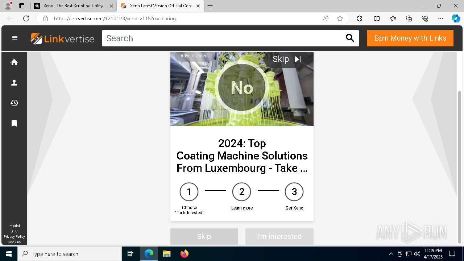Open the browser profile icon

[x=8, y=6]
